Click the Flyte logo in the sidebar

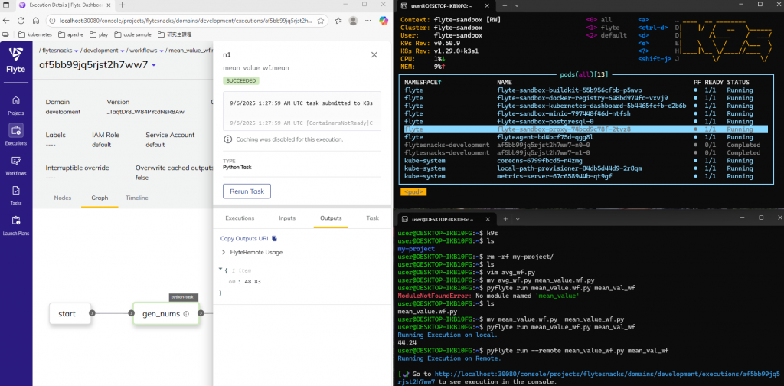16,60
